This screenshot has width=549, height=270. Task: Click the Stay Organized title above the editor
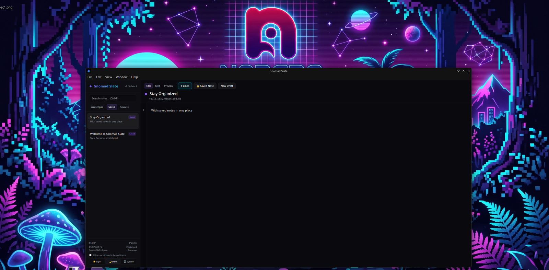point(164,94)
